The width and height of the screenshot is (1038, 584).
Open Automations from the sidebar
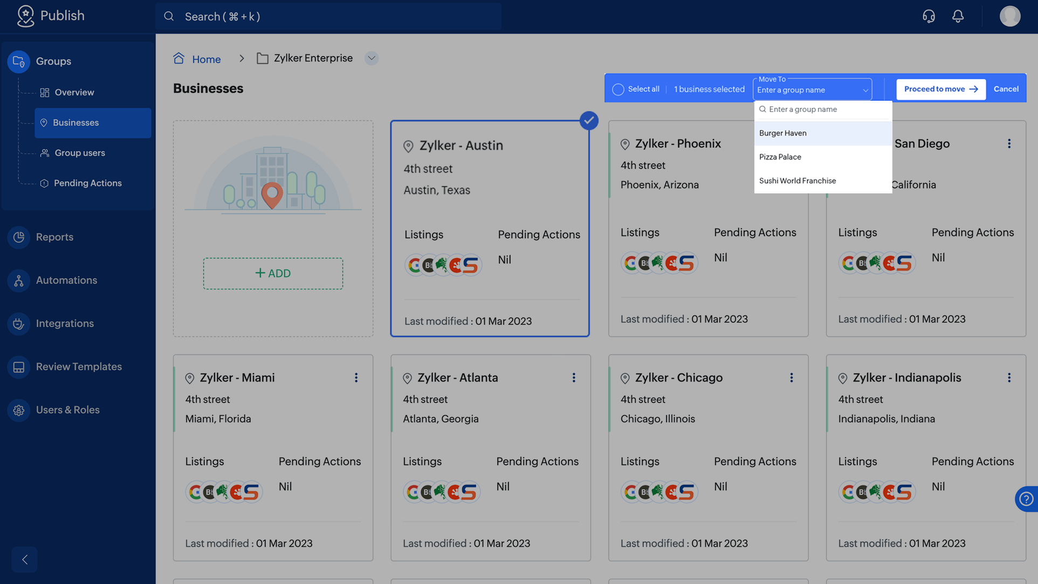pyautogui.click(x=66, y=280)
